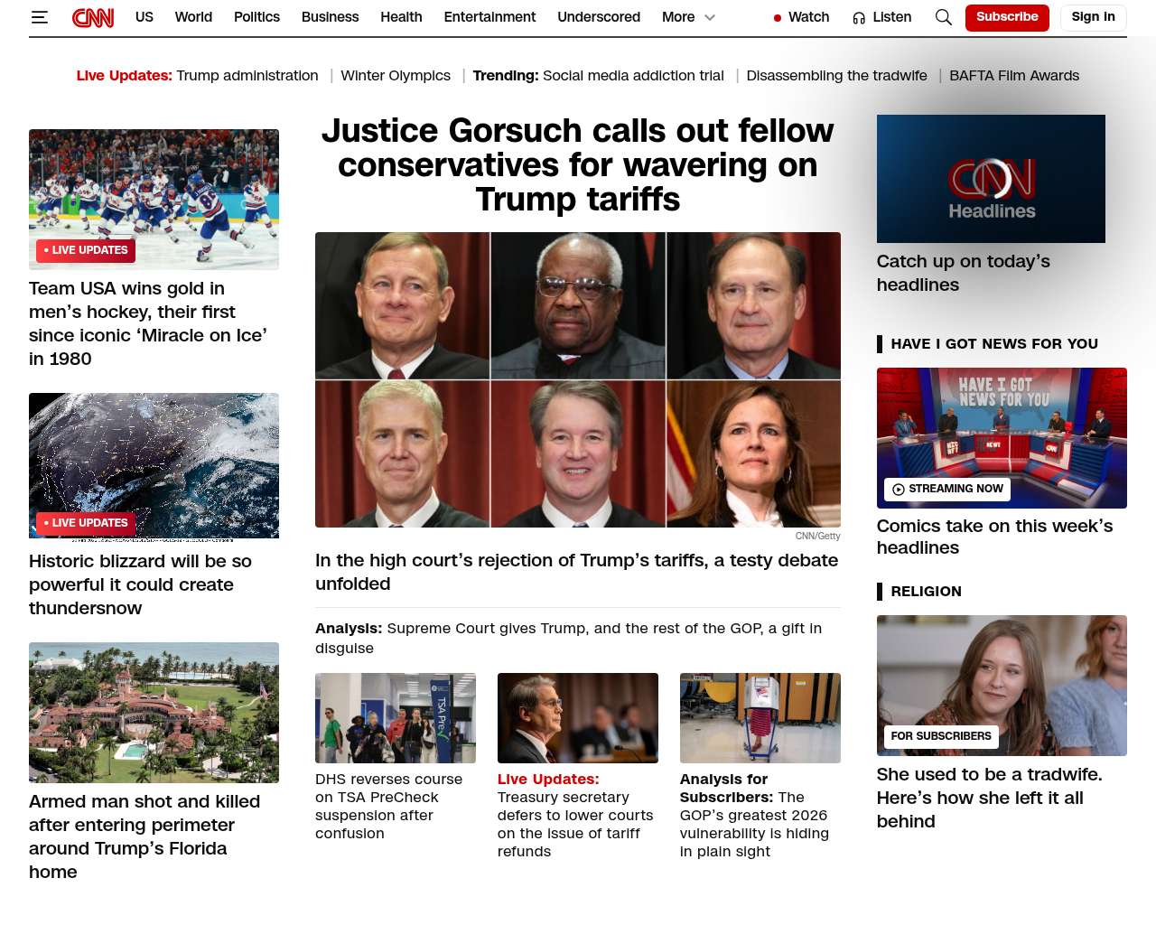
Task: Click the TSA PreCheck airport photo
Action: click(x=396, y=718)
